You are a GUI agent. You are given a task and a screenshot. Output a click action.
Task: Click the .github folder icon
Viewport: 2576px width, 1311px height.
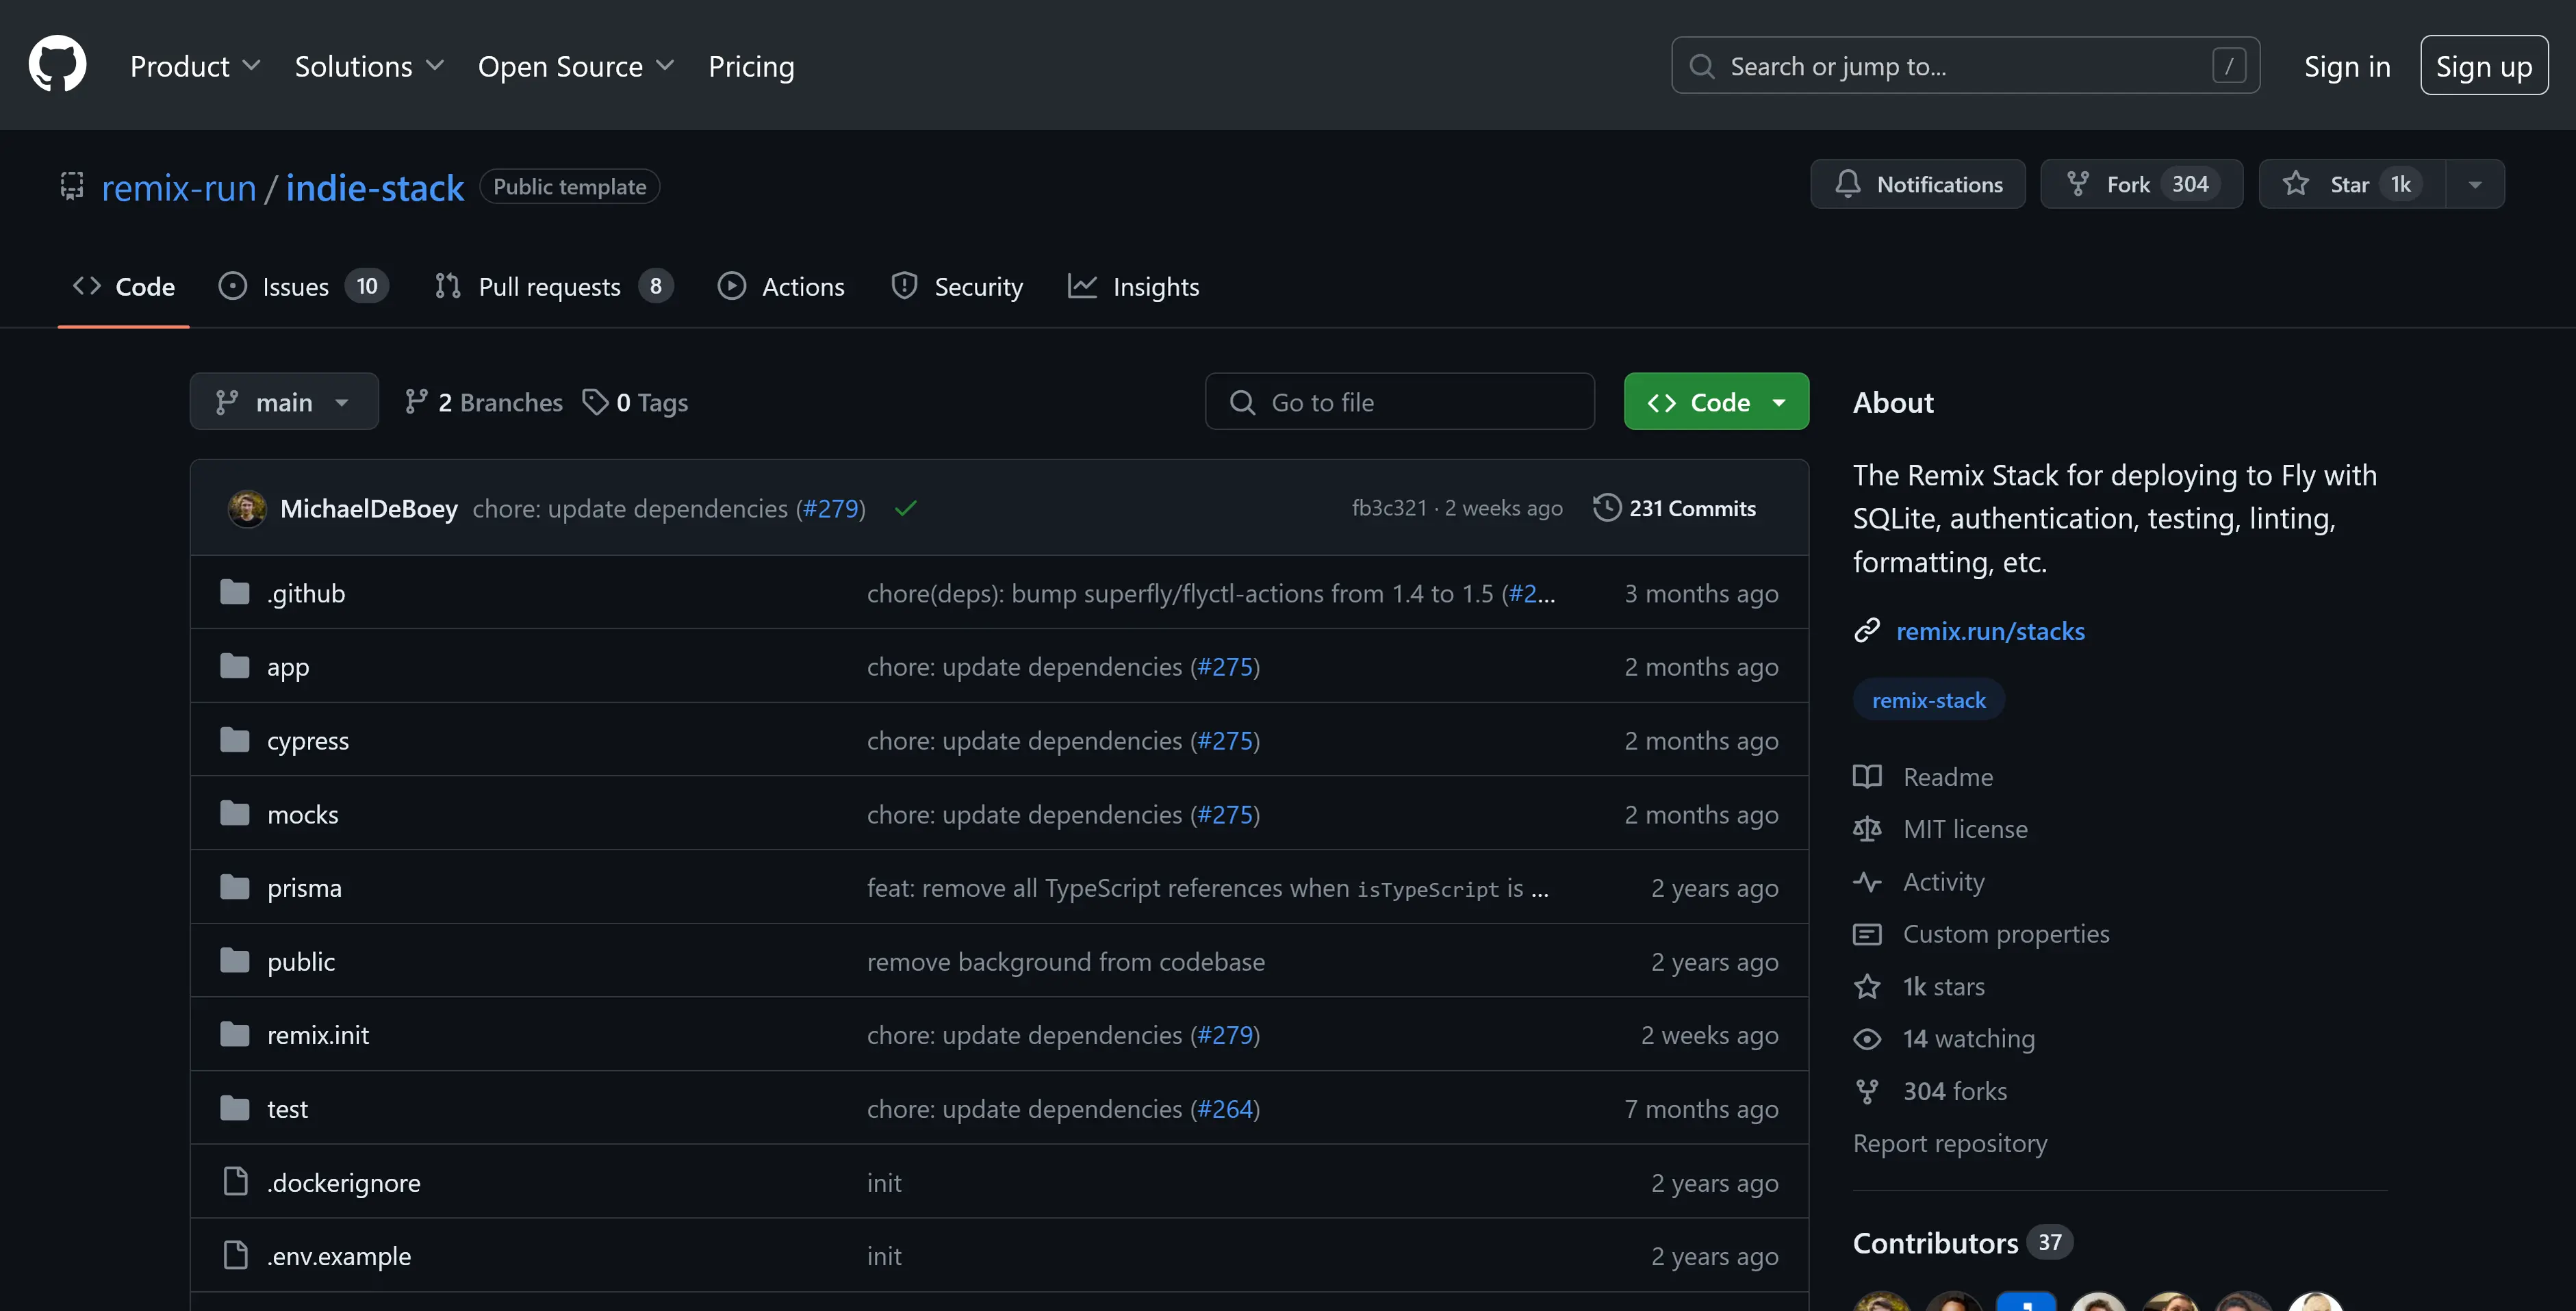point(235,592)
